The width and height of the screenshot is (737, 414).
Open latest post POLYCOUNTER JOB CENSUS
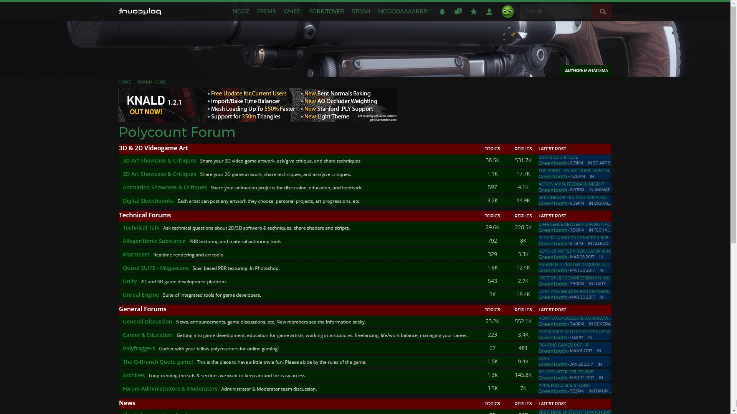tap(566, 372)
